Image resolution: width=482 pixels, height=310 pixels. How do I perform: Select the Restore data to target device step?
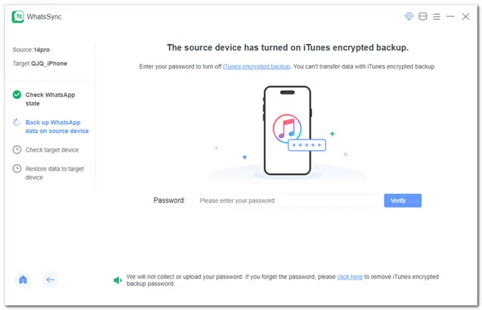tap(53, 173)
